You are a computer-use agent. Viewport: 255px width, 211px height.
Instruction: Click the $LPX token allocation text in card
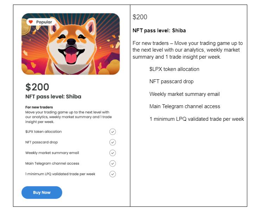click(x=44, y=132)
